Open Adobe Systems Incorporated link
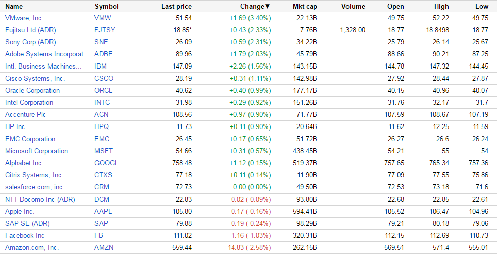 tap(47, 54)
